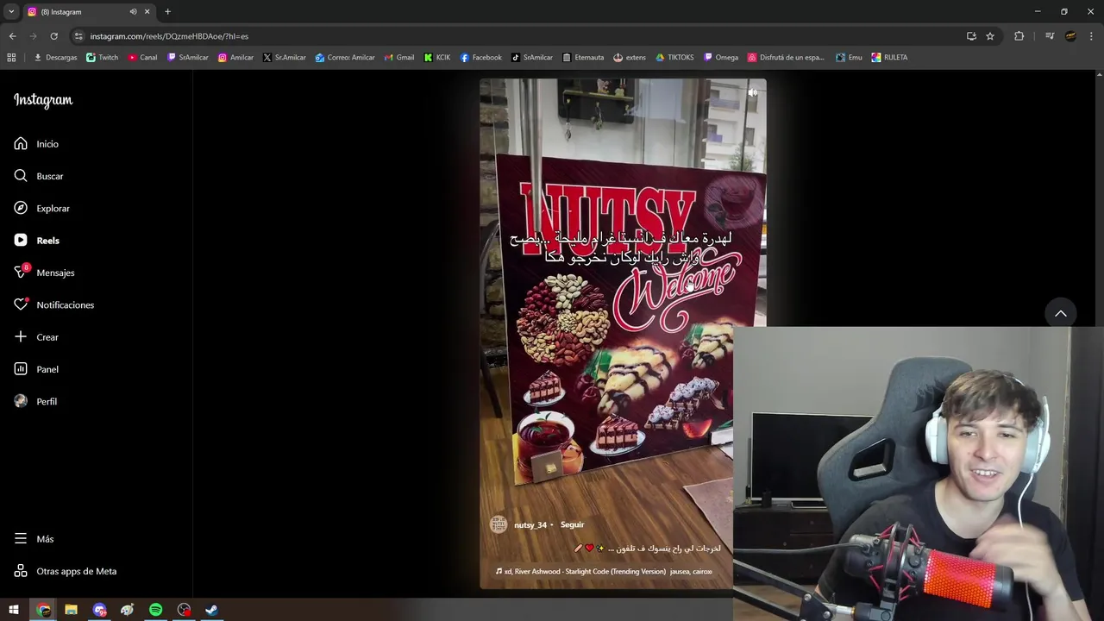Open Chrome extensions puzzle icon
The width and height of the screenshot is (1104, 621).
1019,36
